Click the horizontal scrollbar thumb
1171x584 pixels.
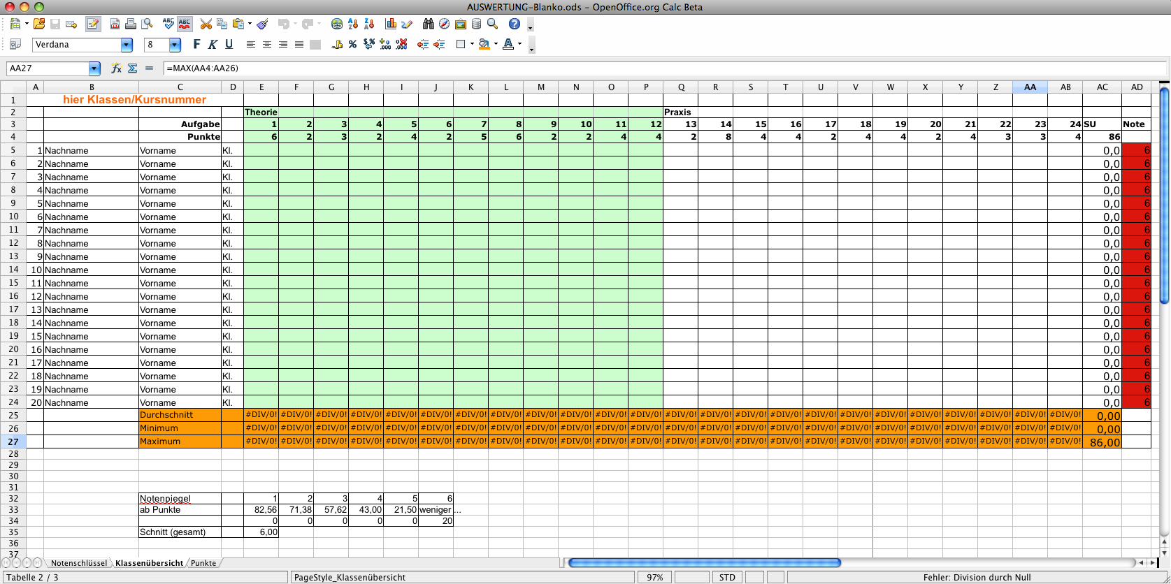pos(704,562)
